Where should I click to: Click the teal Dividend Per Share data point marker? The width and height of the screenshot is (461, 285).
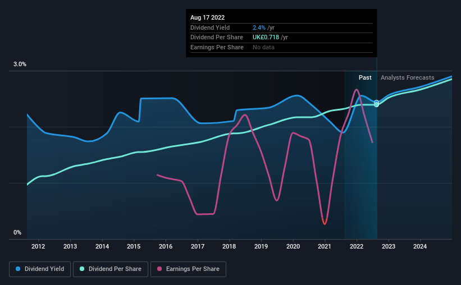pyautogui.click(x=376, y=105)
